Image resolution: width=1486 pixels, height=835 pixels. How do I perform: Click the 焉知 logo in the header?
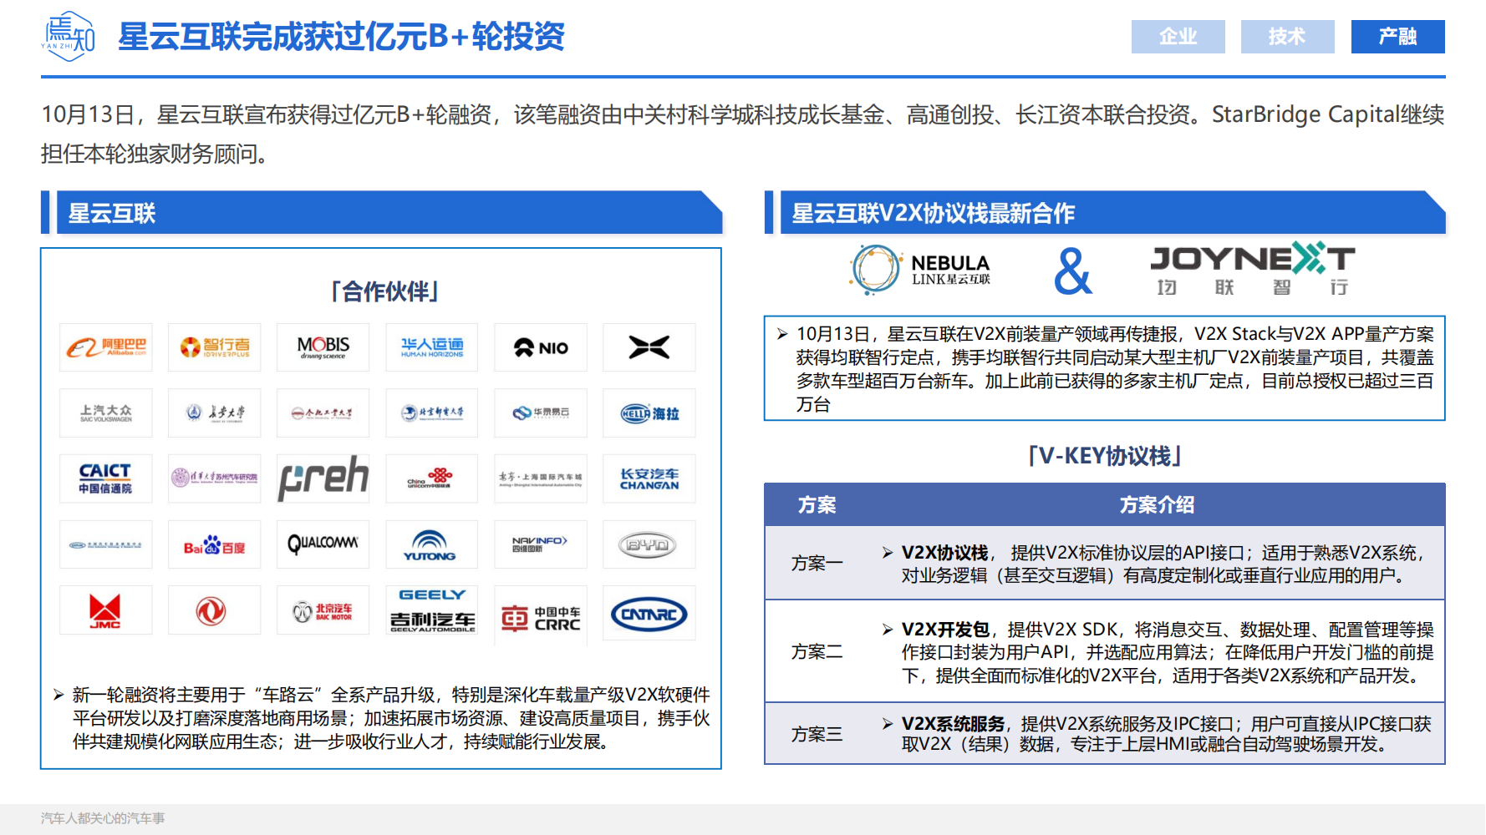pyautogui.click(x=69, y=37)
